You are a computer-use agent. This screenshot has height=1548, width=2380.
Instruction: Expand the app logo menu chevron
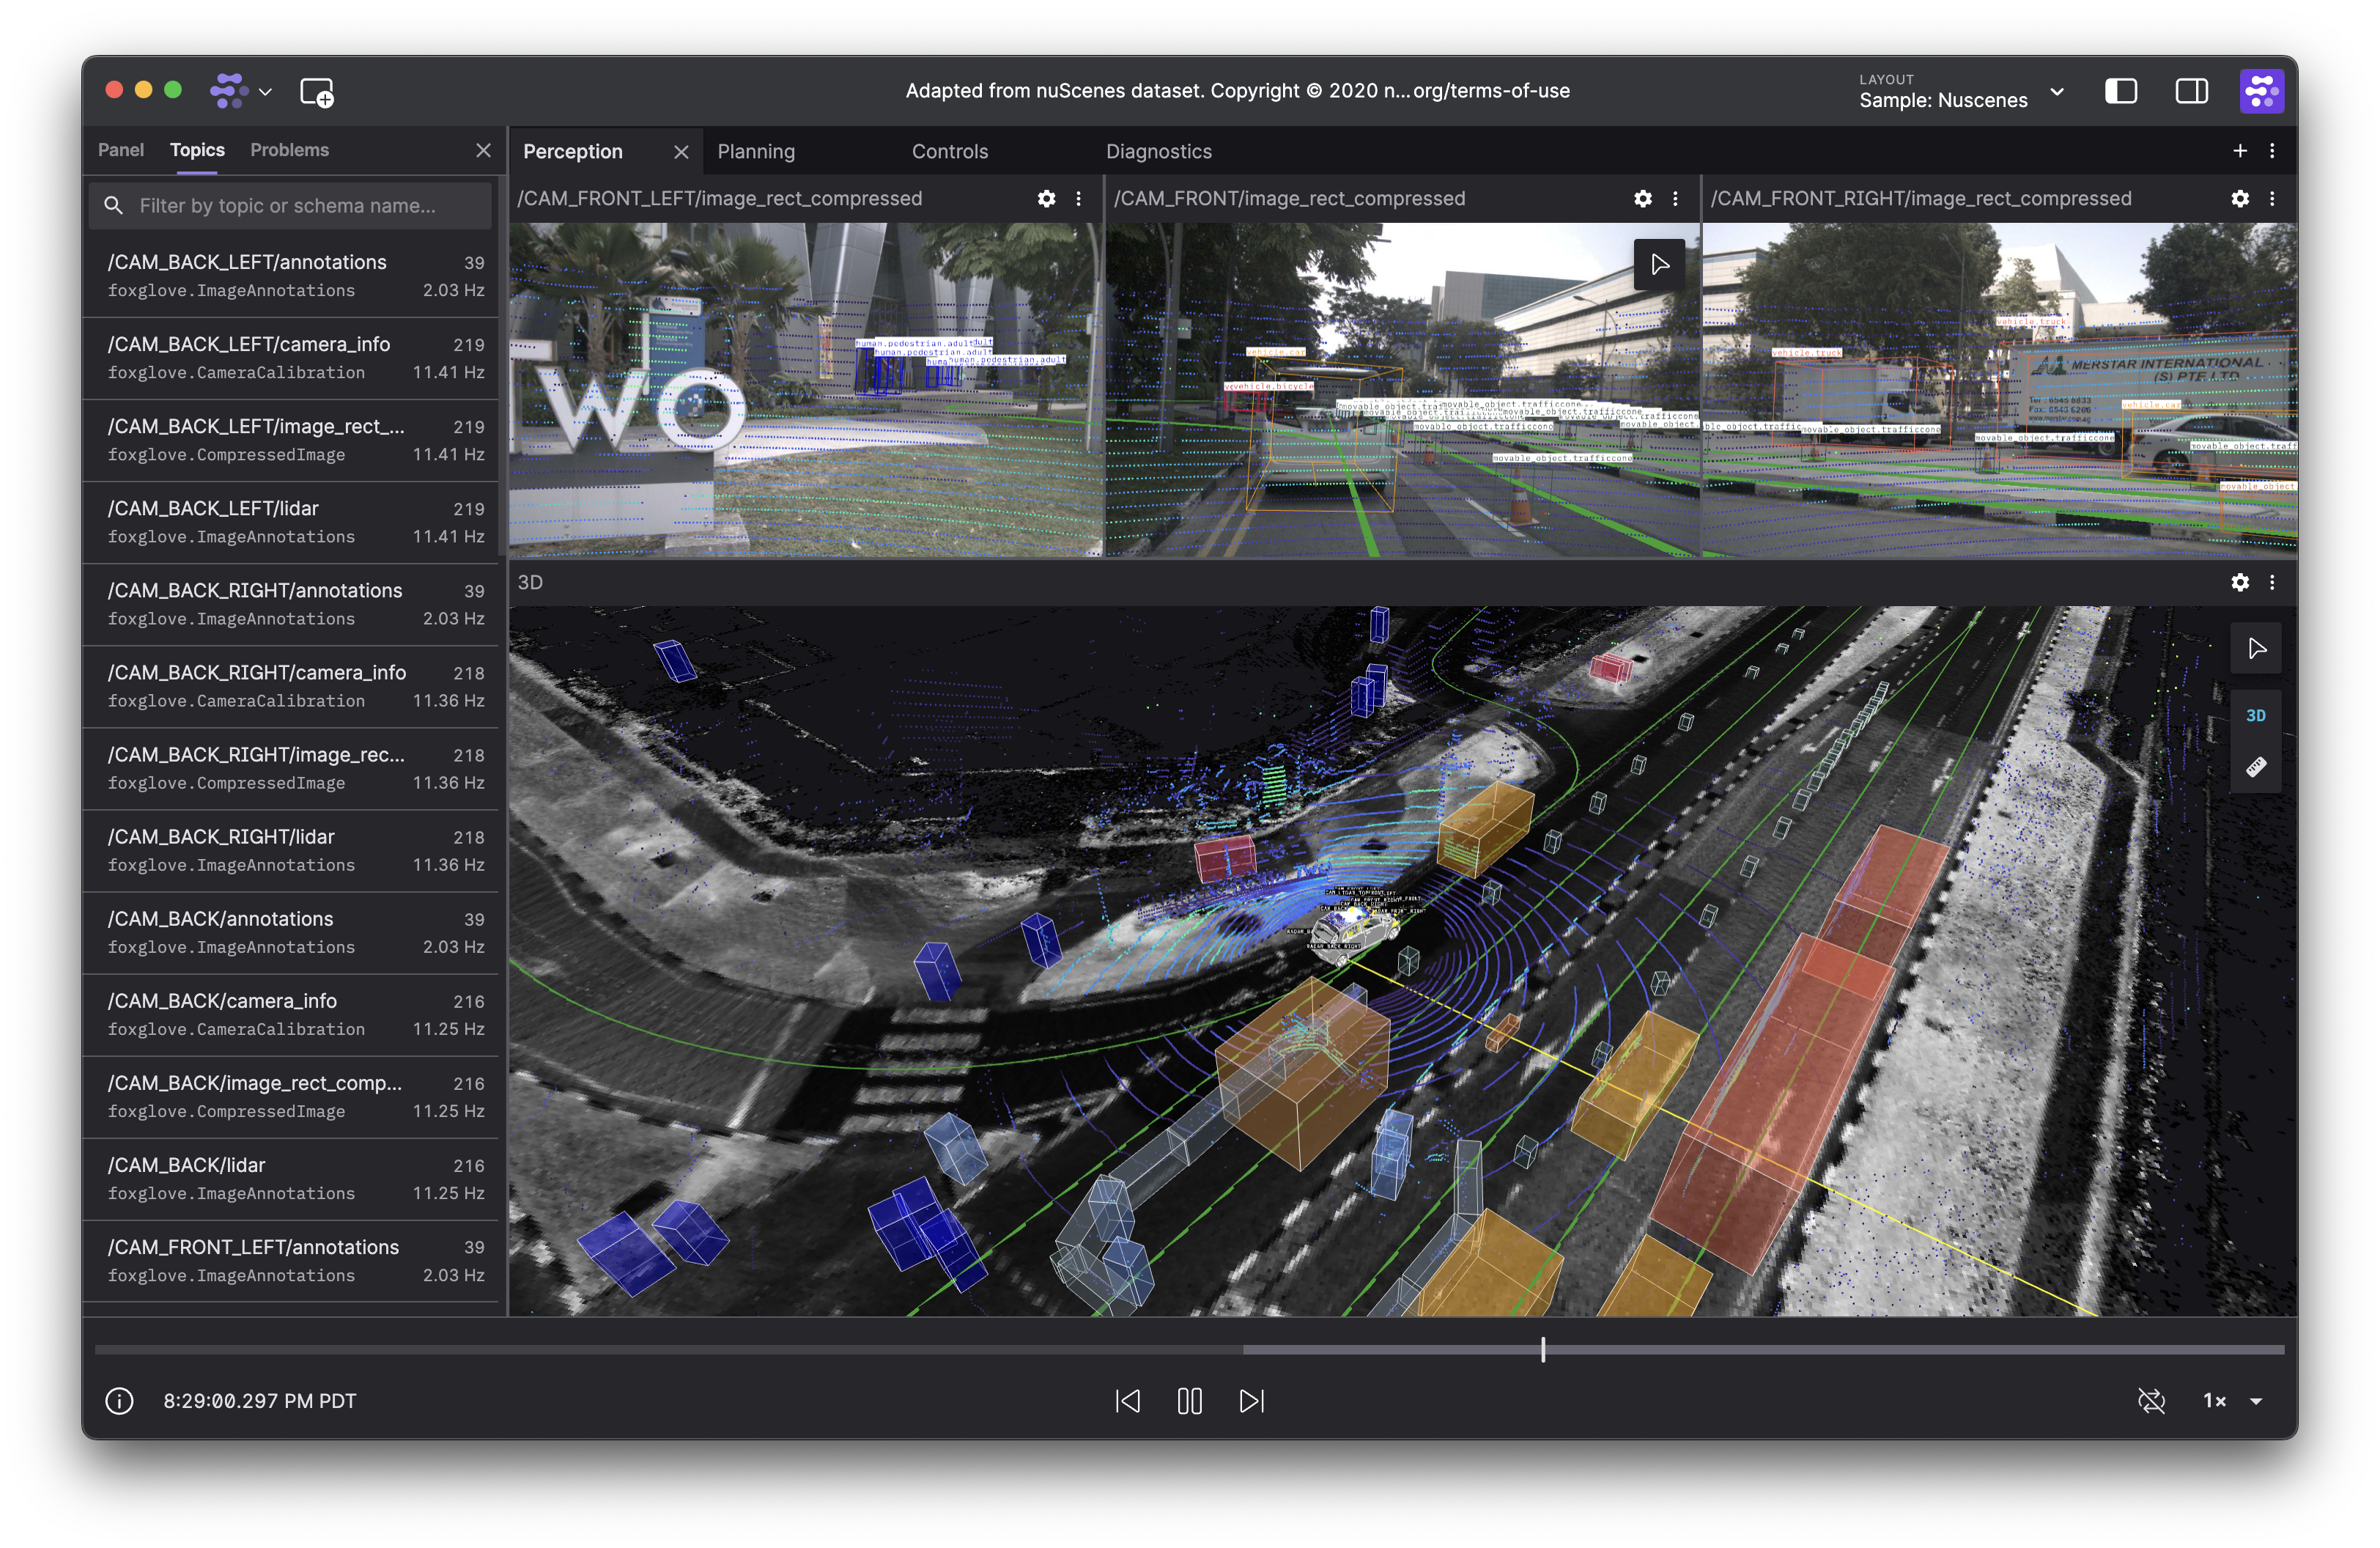(x=265, y=92)
